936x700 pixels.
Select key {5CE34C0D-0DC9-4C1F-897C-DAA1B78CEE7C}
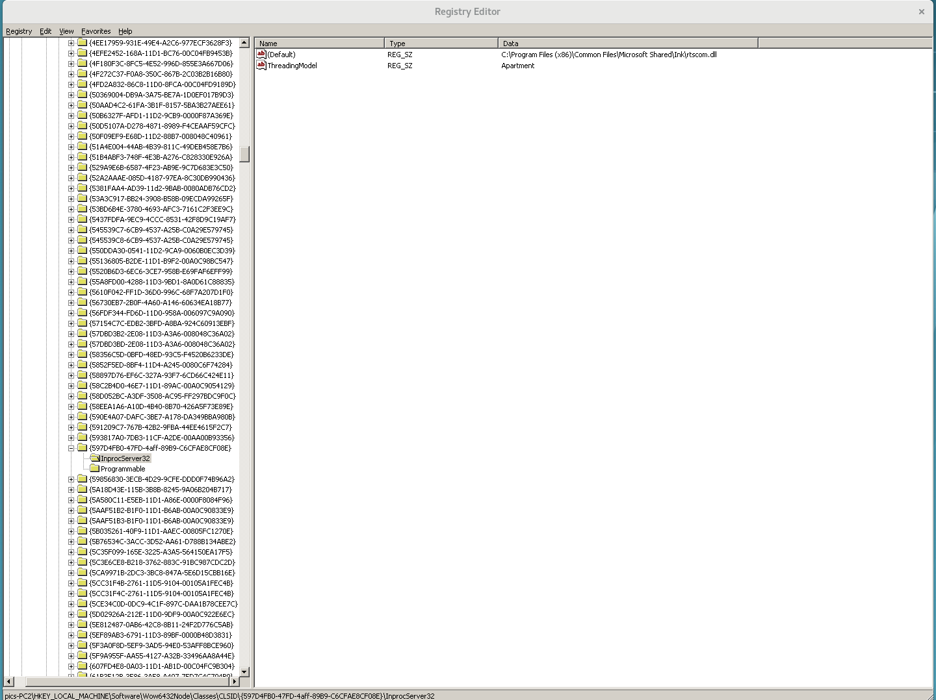point(163,604)
